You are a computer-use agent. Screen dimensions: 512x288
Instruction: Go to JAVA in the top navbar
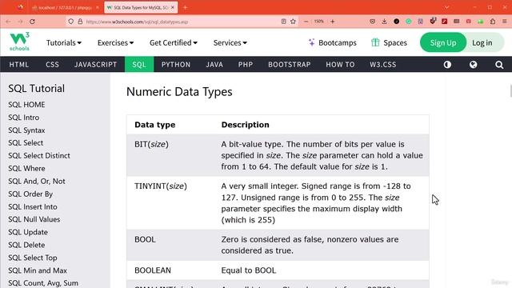(x=214, y=64)
